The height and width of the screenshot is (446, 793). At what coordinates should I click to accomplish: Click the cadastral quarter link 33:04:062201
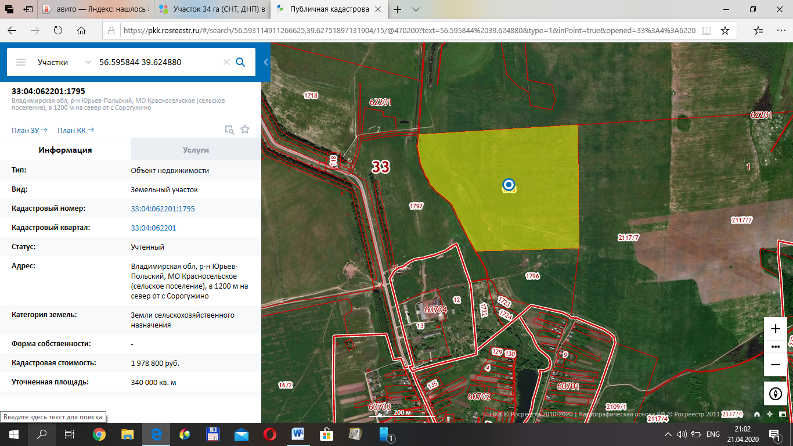point(153,228)
